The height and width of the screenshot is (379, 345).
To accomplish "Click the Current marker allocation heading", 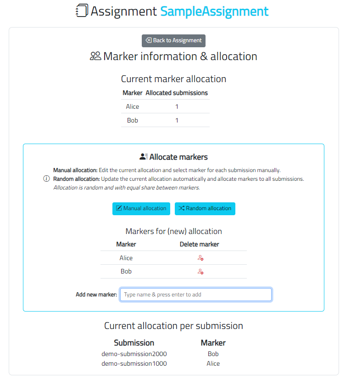I will point(173,78).
